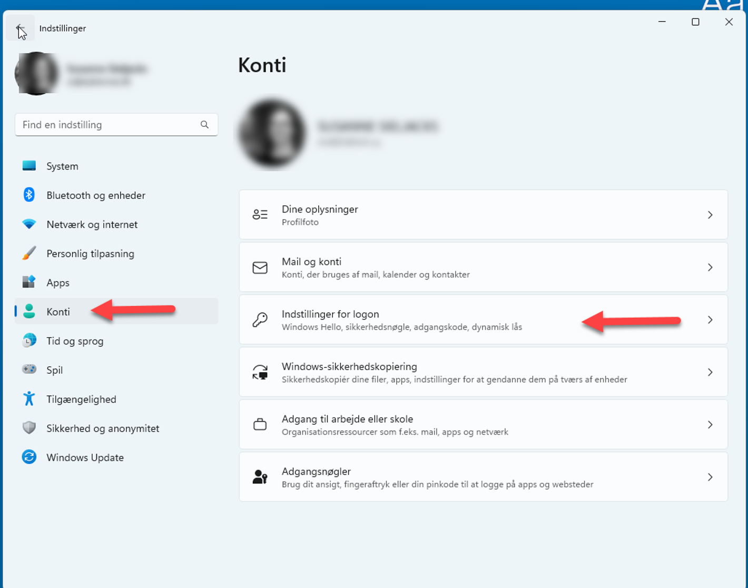Expand Dine oplysninger via its chevron
The image size is (748, 588).
[710, 215]
